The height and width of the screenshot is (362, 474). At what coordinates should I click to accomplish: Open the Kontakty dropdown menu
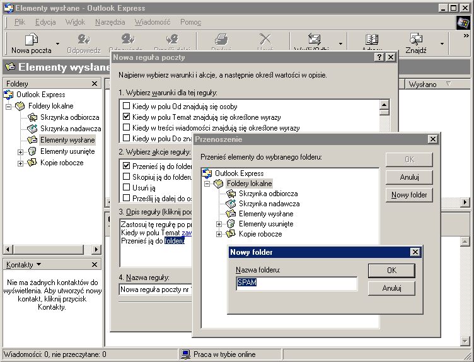tap(23, 265)
